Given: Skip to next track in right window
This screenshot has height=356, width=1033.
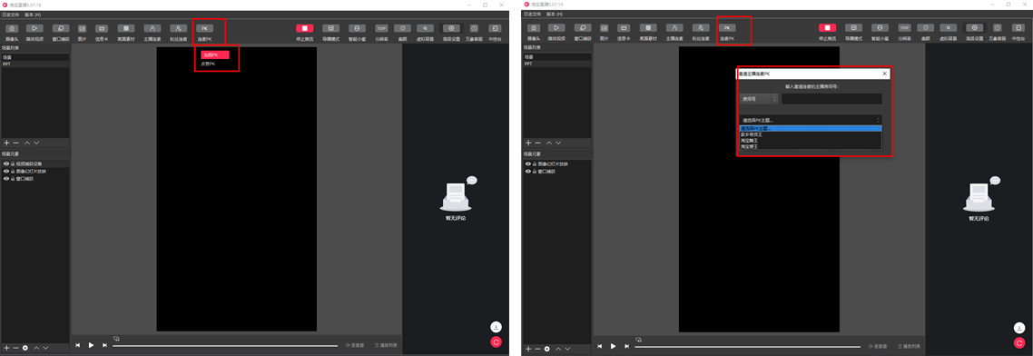Looking at the screenshot, I should (626, 345).
